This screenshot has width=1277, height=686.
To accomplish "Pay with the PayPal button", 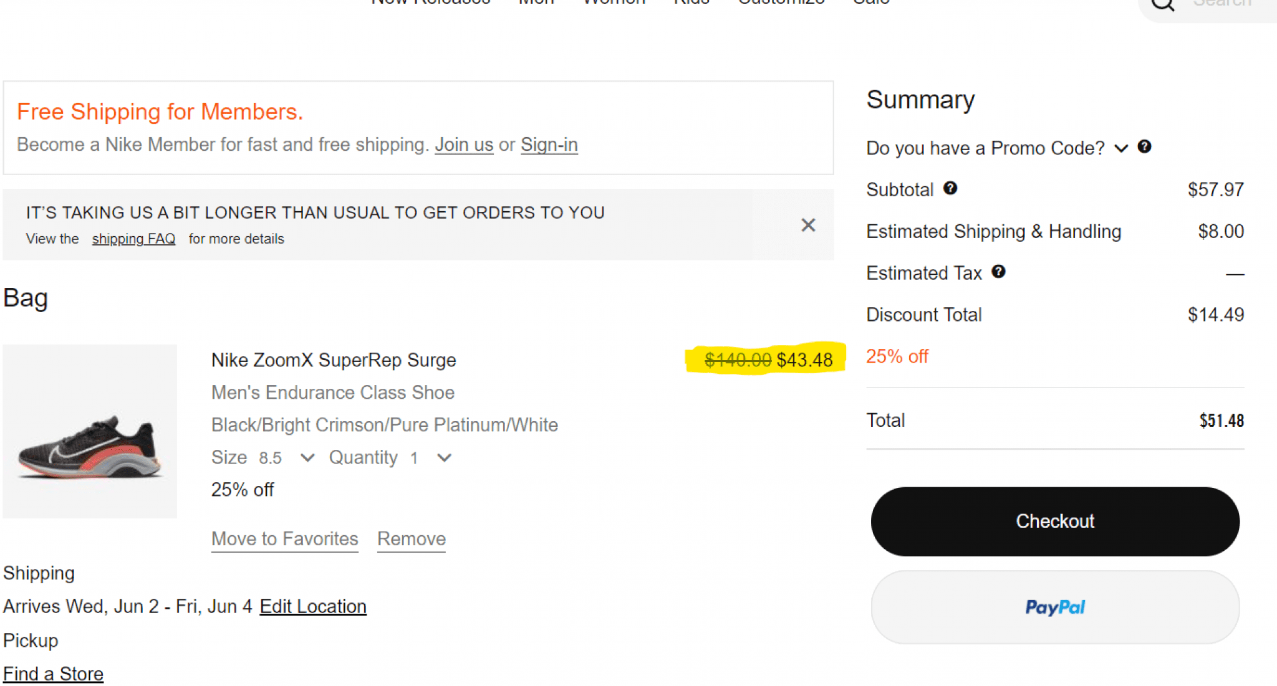I will pyautogui.click(x=1055, y=607).
